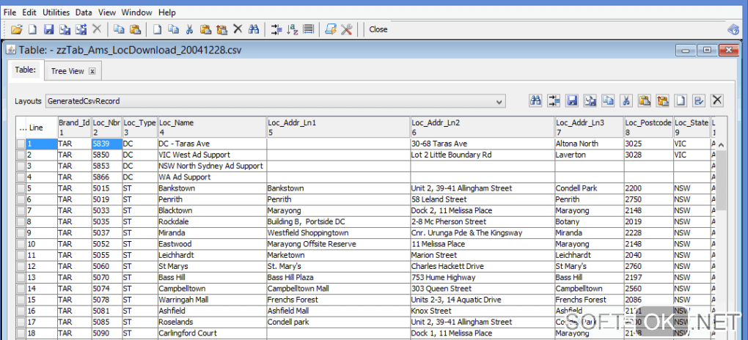The width and height of the screenshot is (748, 340).
Task: Select the Table: tab
Action: click(26, 70)
